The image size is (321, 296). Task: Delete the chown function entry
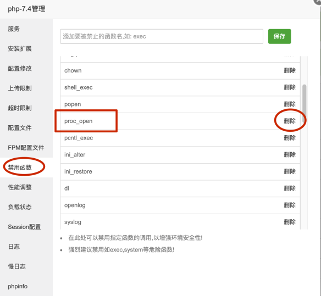tap(290, 71)
